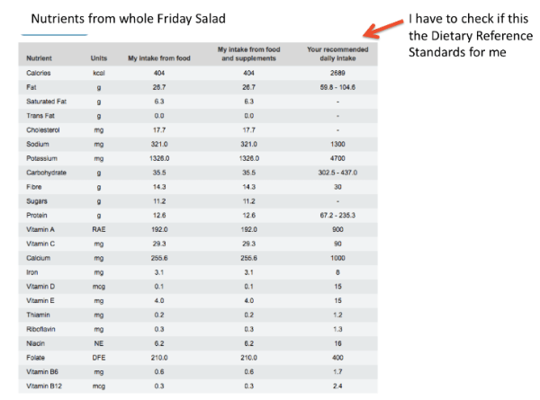Select the 'Nutrient' column header

(x=39, y=58)
